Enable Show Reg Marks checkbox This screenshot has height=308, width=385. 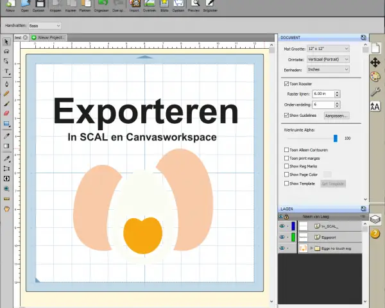[286, 166]
